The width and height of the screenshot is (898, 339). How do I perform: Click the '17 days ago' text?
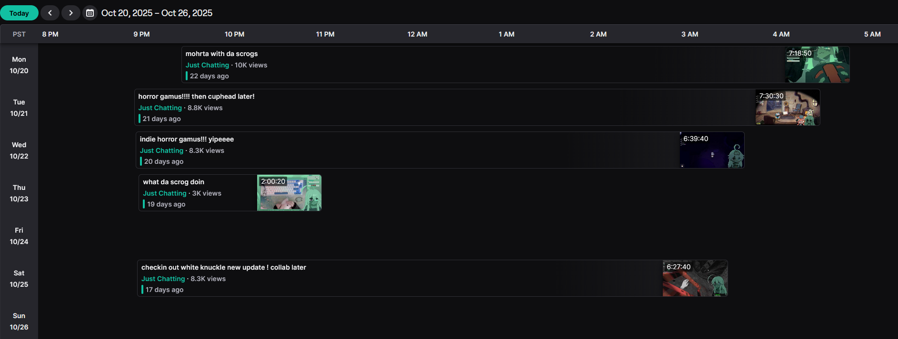click(x=164, y=290)
